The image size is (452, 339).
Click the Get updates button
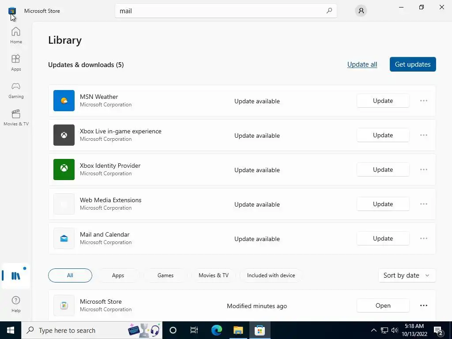click(x=413, y=64)
